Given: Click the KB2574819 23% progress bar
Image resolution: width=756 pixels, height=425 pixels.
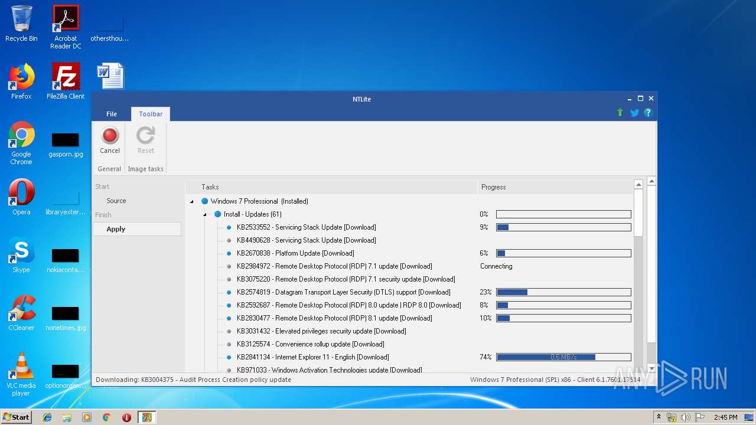Looking at the screenshot, I should point(563,292).
